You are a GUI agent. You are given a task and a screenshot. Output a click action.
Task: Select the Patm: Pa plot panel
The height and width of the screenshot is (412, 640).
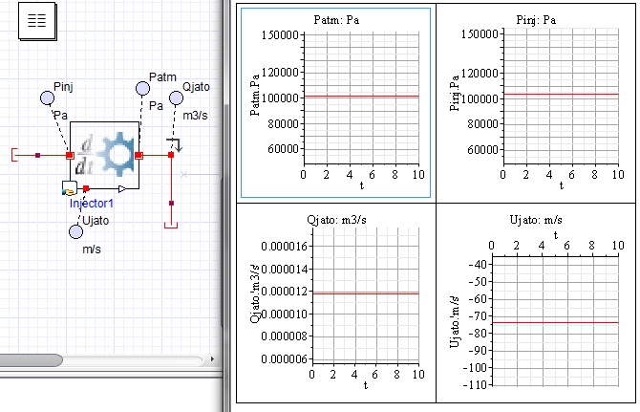334,103
